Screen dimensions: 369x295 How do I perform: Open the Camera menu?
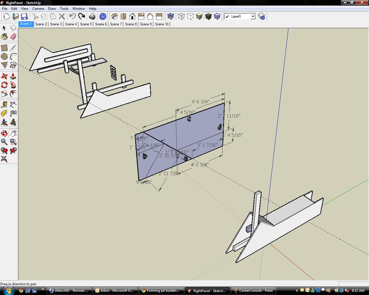(38, 8)
